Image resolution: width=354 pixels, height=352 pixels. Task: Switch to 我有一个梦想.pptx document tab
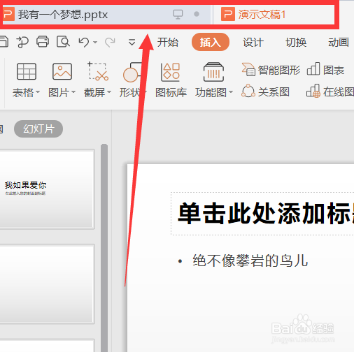click(x=106, y=15)
